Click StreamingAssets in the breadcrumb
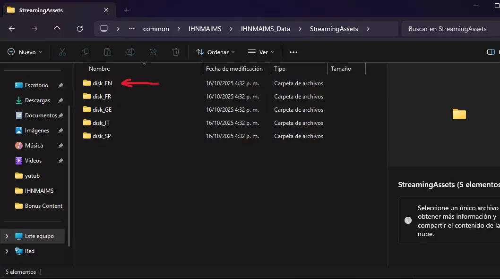 [x=334, y=29]
